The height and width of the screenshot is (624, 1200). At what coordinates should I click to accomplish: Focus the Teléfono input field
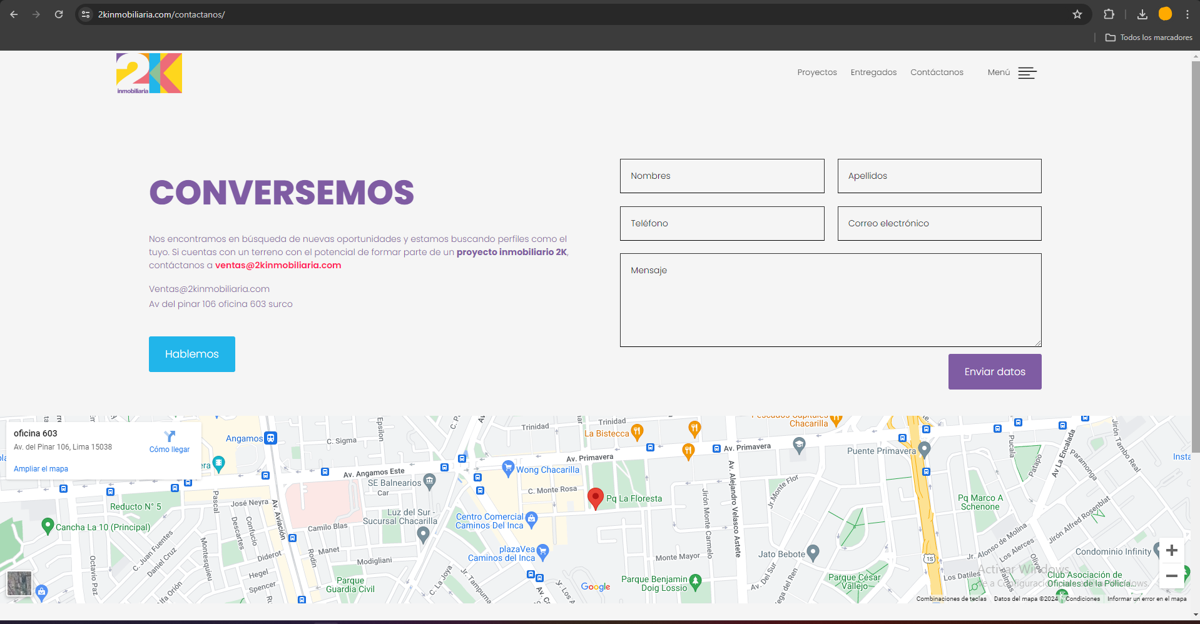pos(722,223)
